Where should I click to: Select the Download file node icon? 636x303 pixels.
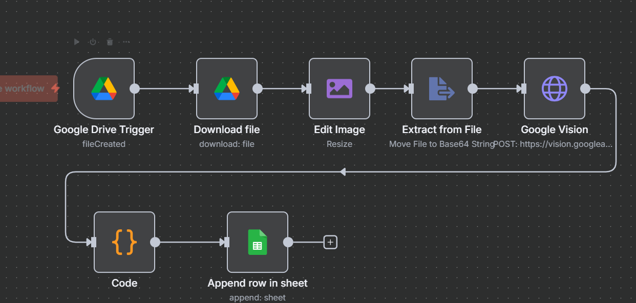click(x=227, y=89)
